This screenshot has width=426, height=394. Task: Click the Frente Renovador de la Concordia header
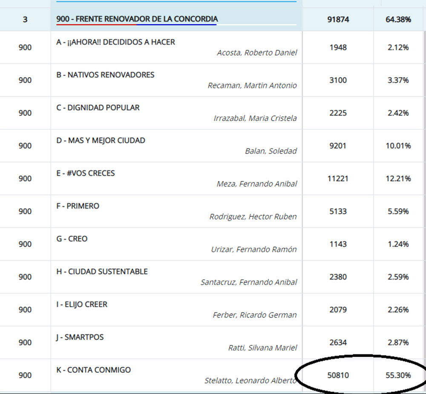137,19
